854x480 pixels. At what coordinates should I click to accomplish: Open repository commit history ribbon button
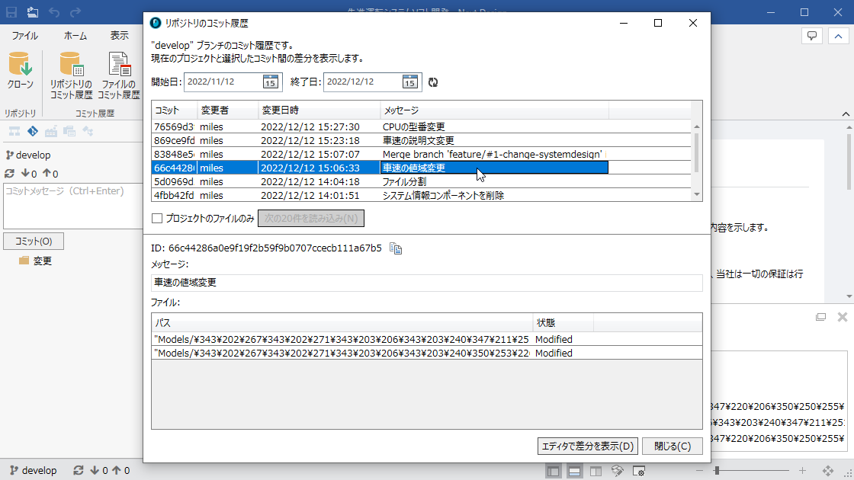tap(72, 75)
